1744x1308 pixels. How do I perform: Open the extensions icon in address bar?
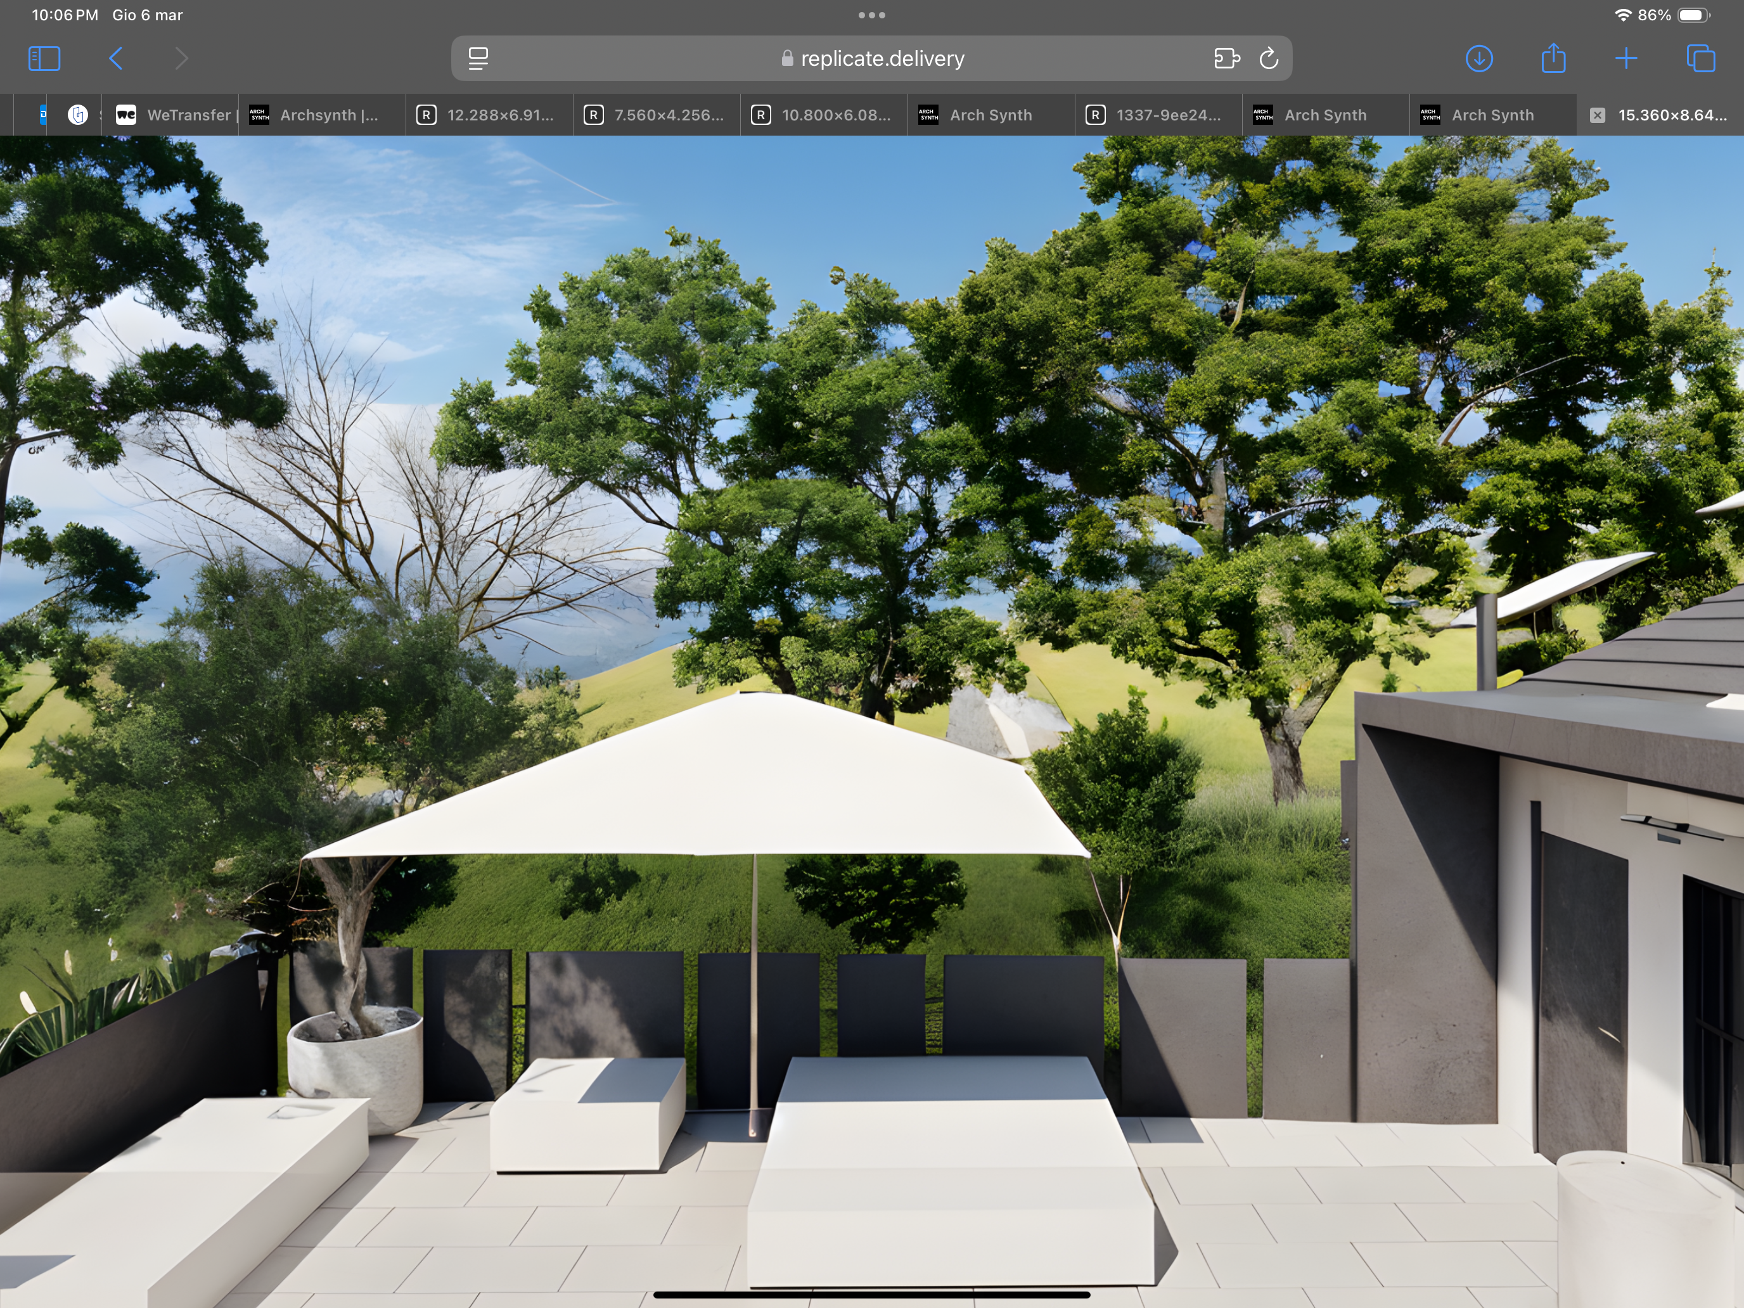pyautogui.click(x=1227, y=58)
